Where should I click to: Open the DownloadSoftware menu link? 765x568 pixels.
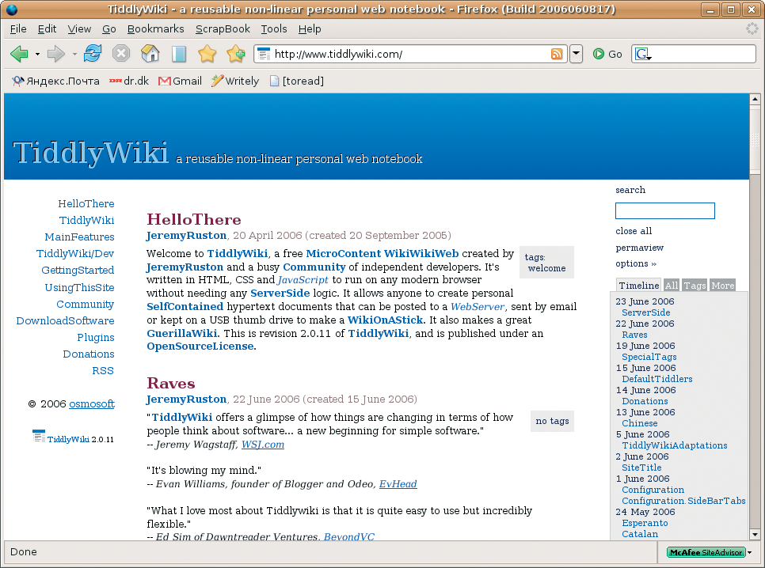65,321
